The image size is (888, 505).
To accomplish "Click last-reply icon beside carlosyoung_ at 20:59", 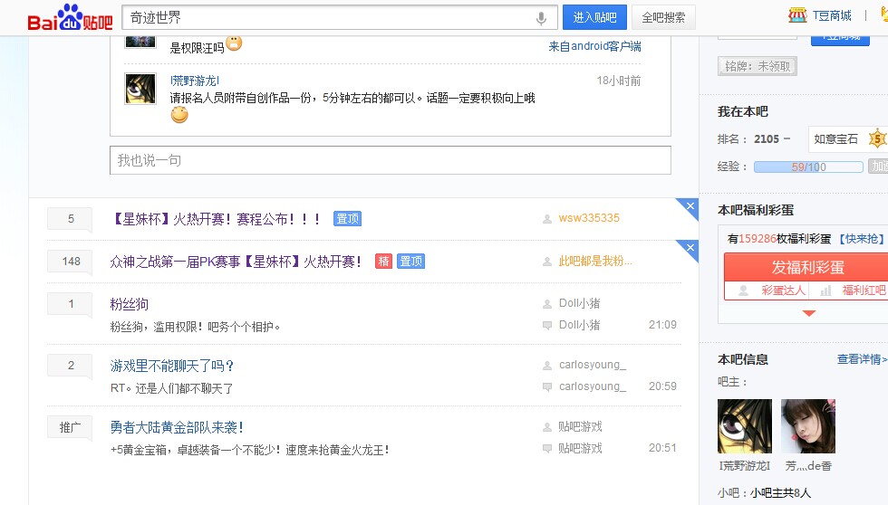I will (547, 386).
